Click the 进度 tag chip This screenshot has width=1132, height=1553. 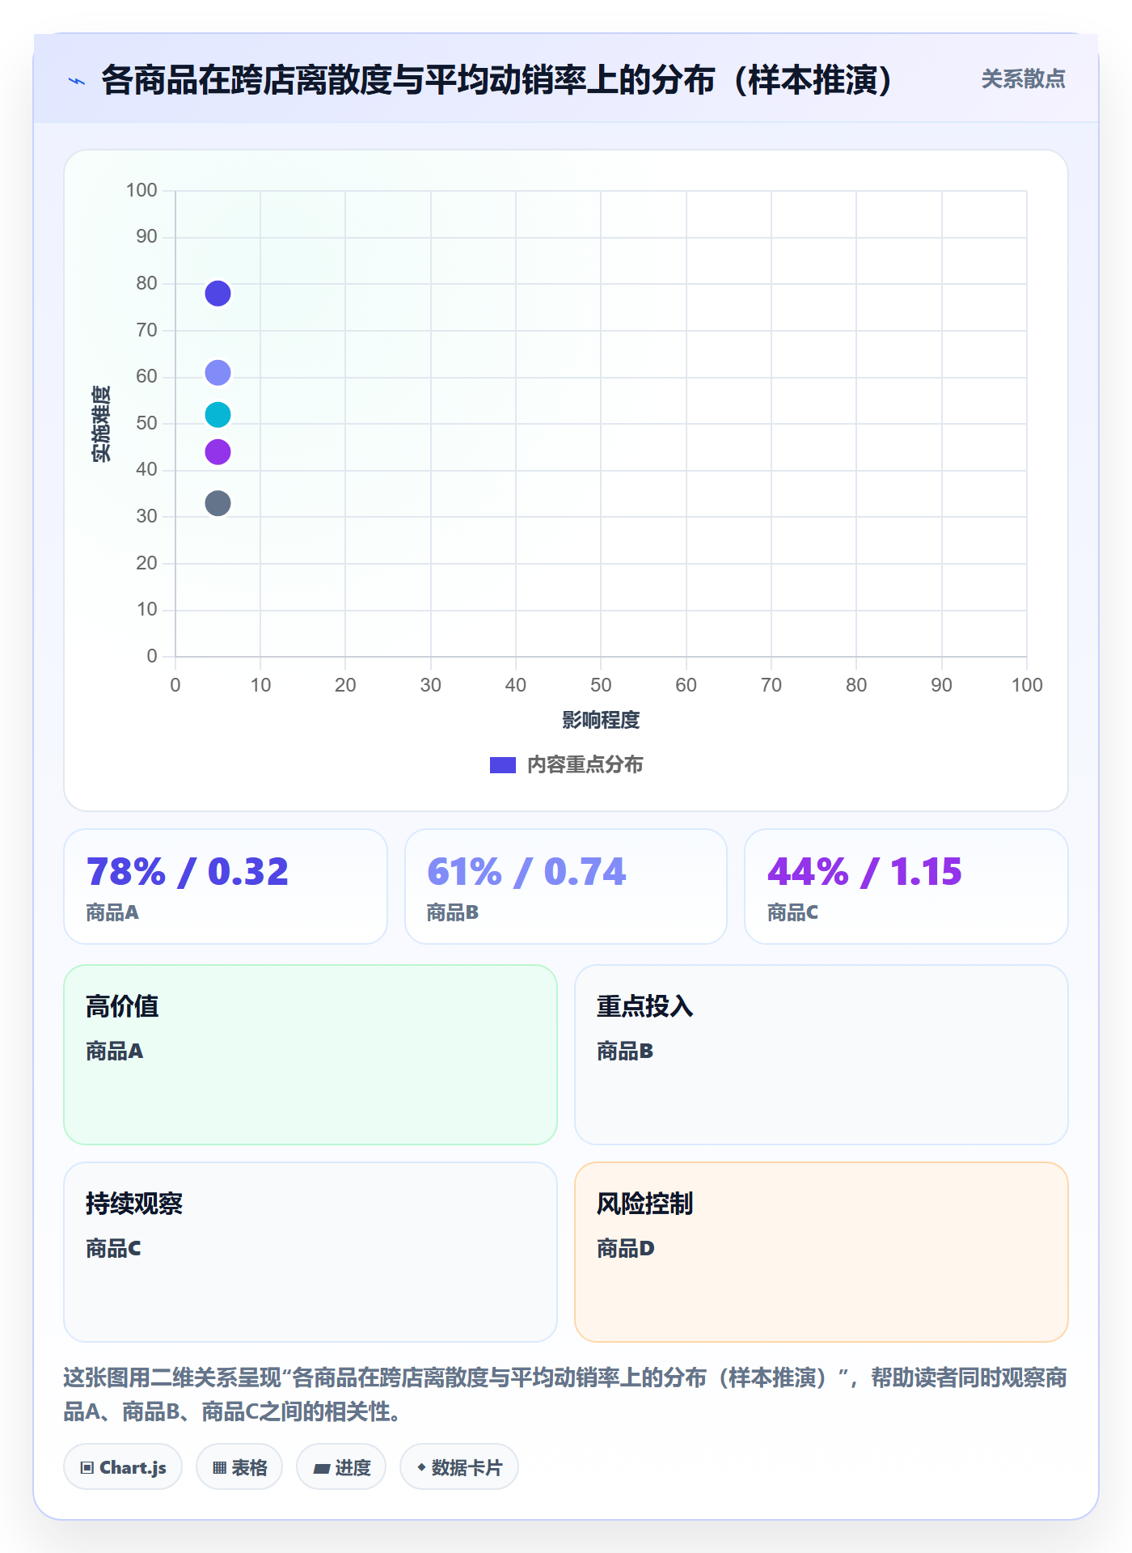coord(341,1467)
